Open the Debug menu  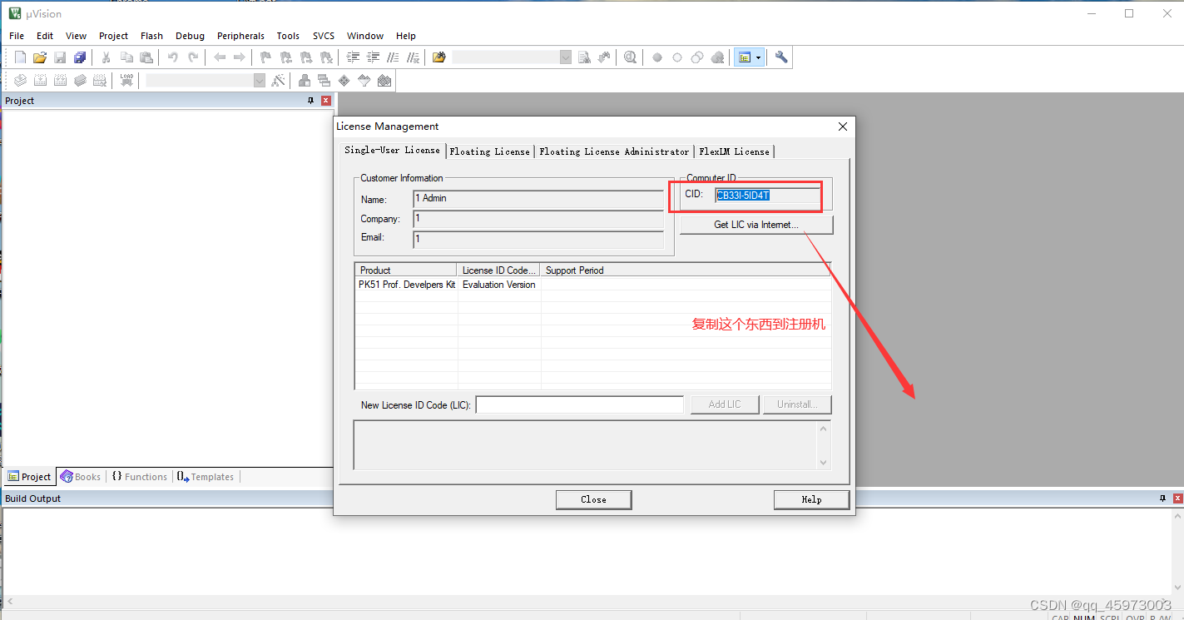click(x=190, y=36)
